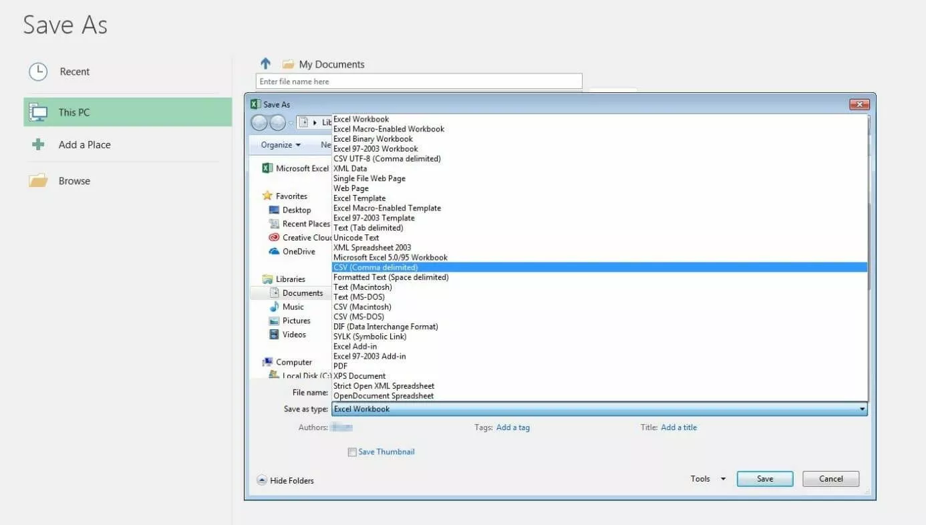Open the Save as type dropdown
The image size is (926, 525).
(x=861, y=408)
